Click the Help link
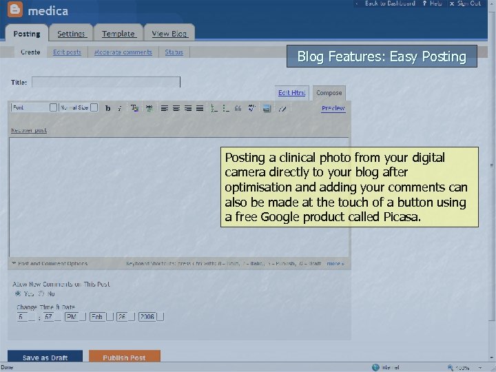Viewport: 496px width, 372px height. (435, 3)
